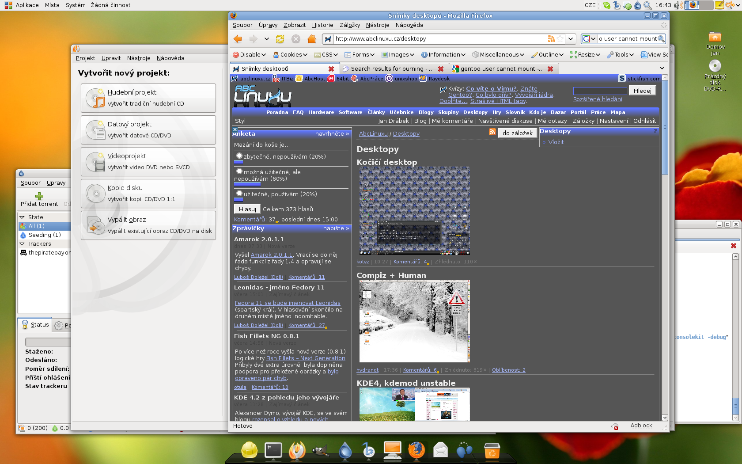Close the 'Snímky desktopů' tab
Screen dimensions: 742x464
(331, 69)
